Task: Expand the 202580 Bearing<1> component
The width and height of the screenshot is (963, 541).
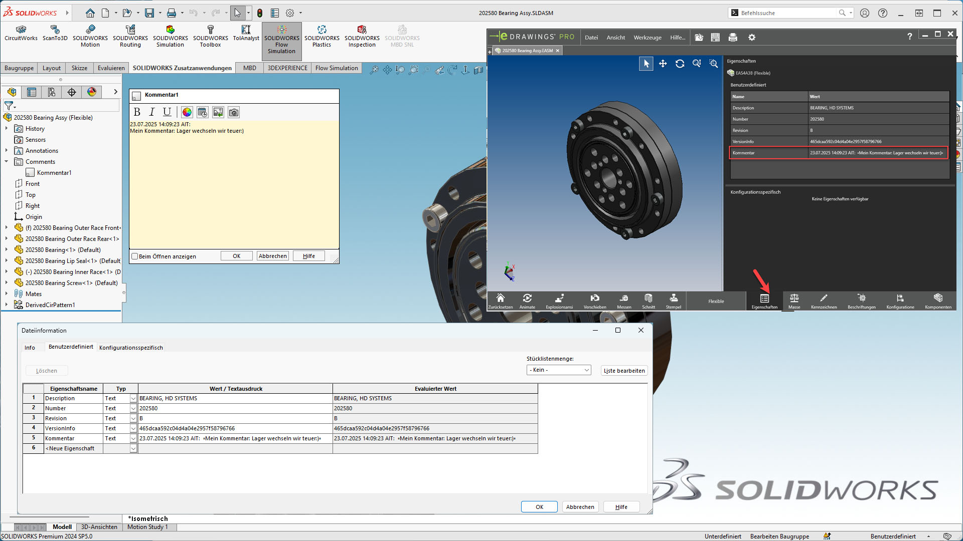Action: coord(7,250)
